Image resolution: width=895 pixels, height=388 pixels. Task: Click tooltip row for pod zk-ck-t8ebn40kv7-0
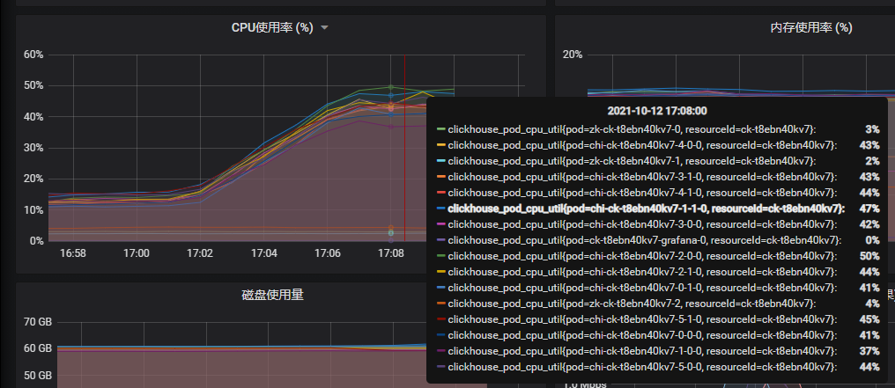(657, 129)
